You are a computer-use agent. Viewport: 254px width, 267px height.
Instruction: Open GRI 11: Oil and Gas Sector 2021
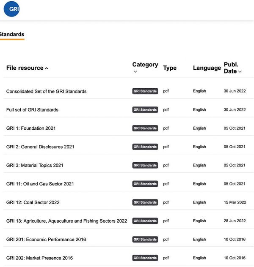[x=40, y=184]
